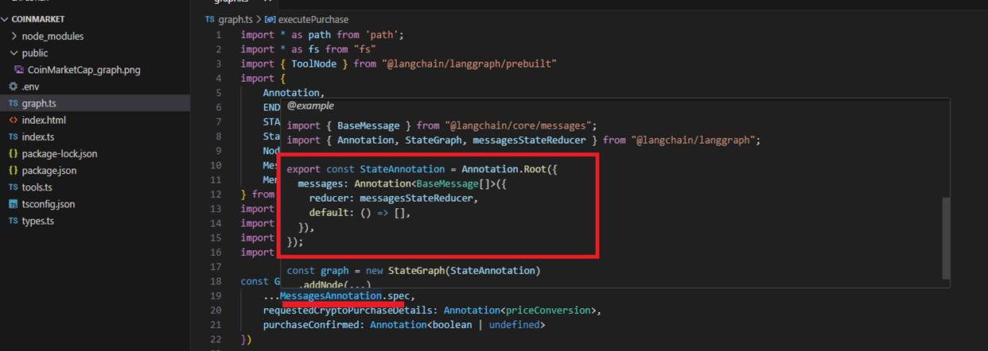Screen dimensions: 988x351
Task: Click the TS icon of graph.ts in explorer
Action: click(13, 103)
